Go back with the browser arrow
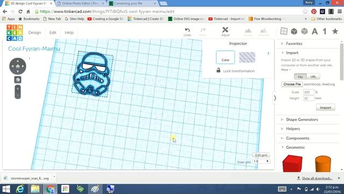Image resolution: width=344 pixels, height=194 pixels. [5, 12]
